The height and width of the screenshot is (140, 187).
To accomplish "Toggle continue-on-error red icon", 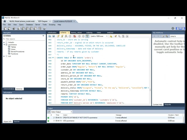I will (x=75, y=36).
